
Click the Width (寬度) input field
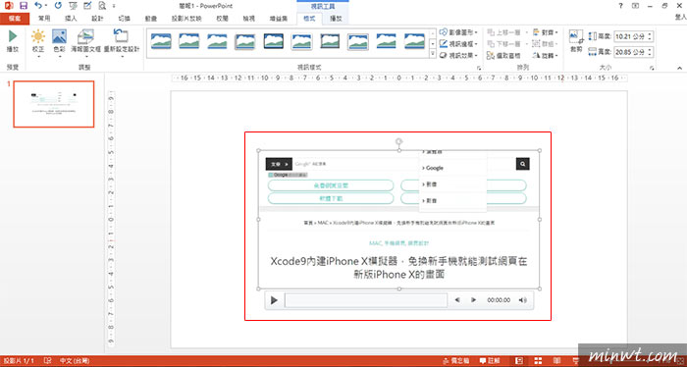(x=630, y=52)
